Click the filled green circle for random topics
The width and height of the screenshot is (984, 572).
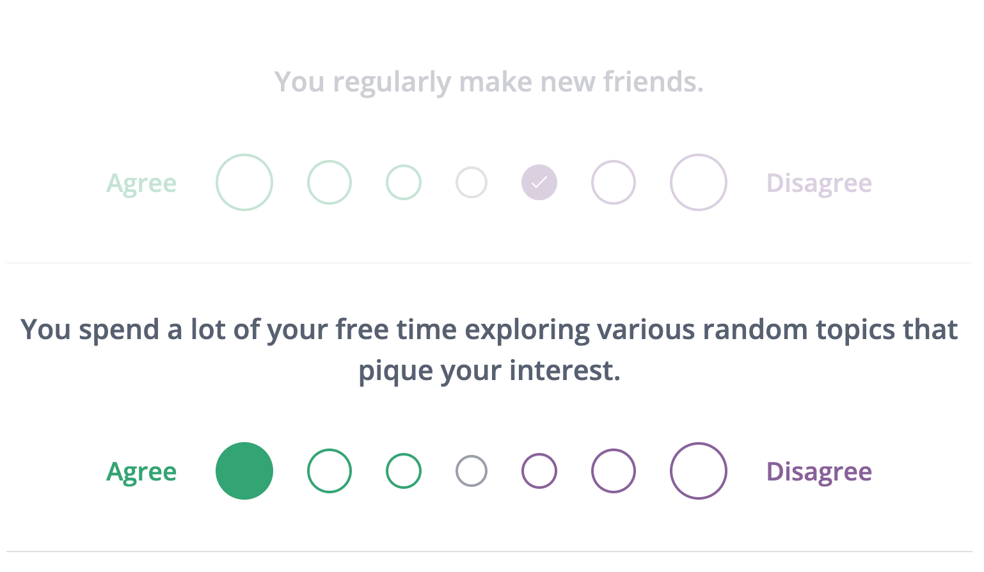[244, 471]
